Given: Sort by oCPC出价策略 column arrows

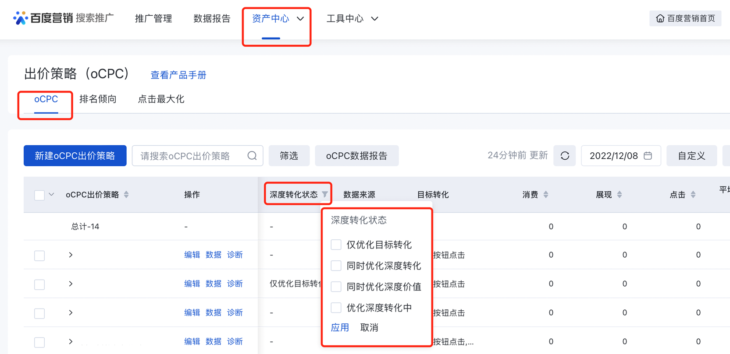Looking at the screenshot, I should point(126,195).
